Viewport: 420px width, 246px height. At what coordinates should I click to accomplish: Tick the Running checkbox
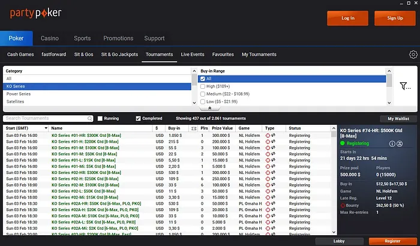tap(100, 118)
